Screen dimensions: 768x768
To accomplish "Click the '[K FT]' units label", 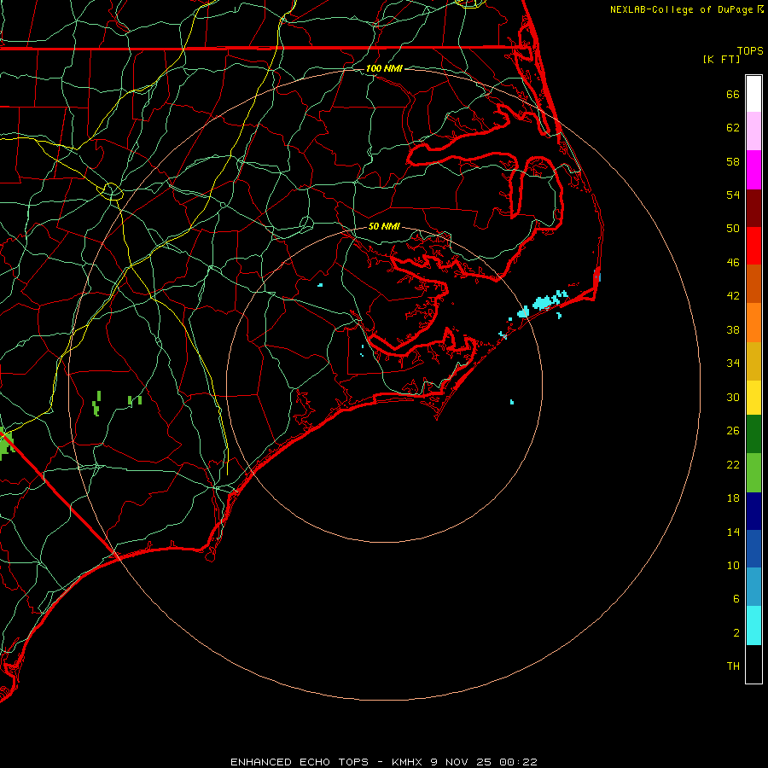I will coord(721,59).
